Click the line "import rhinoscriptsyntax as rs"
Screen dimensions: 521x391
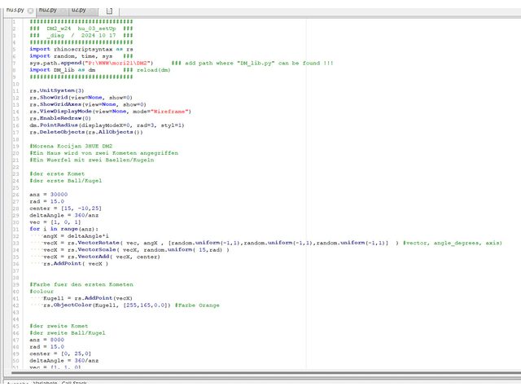[81, 49]
